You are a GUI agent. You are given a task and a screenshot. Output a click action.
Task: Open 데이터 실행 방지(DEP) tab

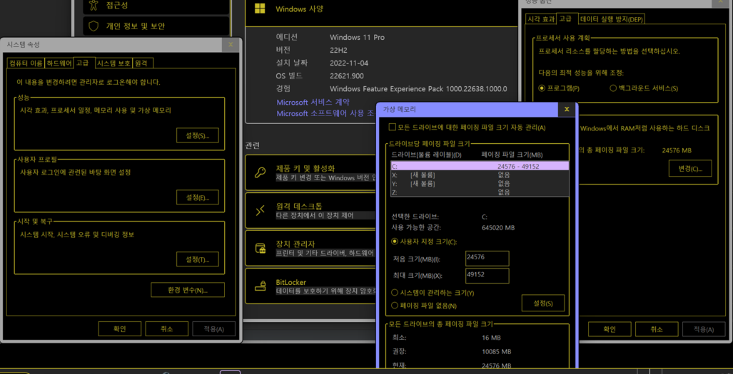612,19
